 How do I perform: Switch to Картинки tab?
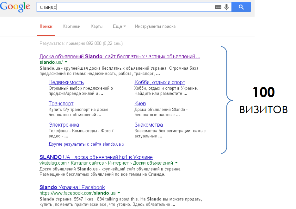coord(71,27)
